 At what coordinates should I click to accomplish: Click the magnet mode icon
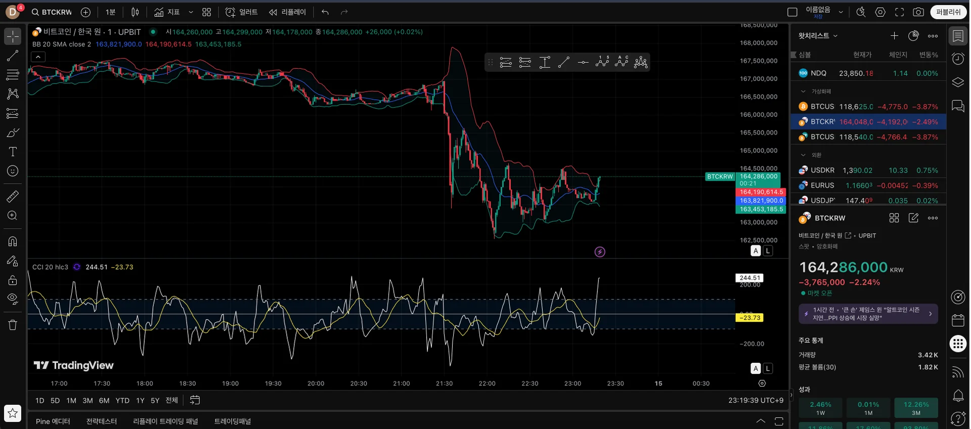tap(13, 241)
